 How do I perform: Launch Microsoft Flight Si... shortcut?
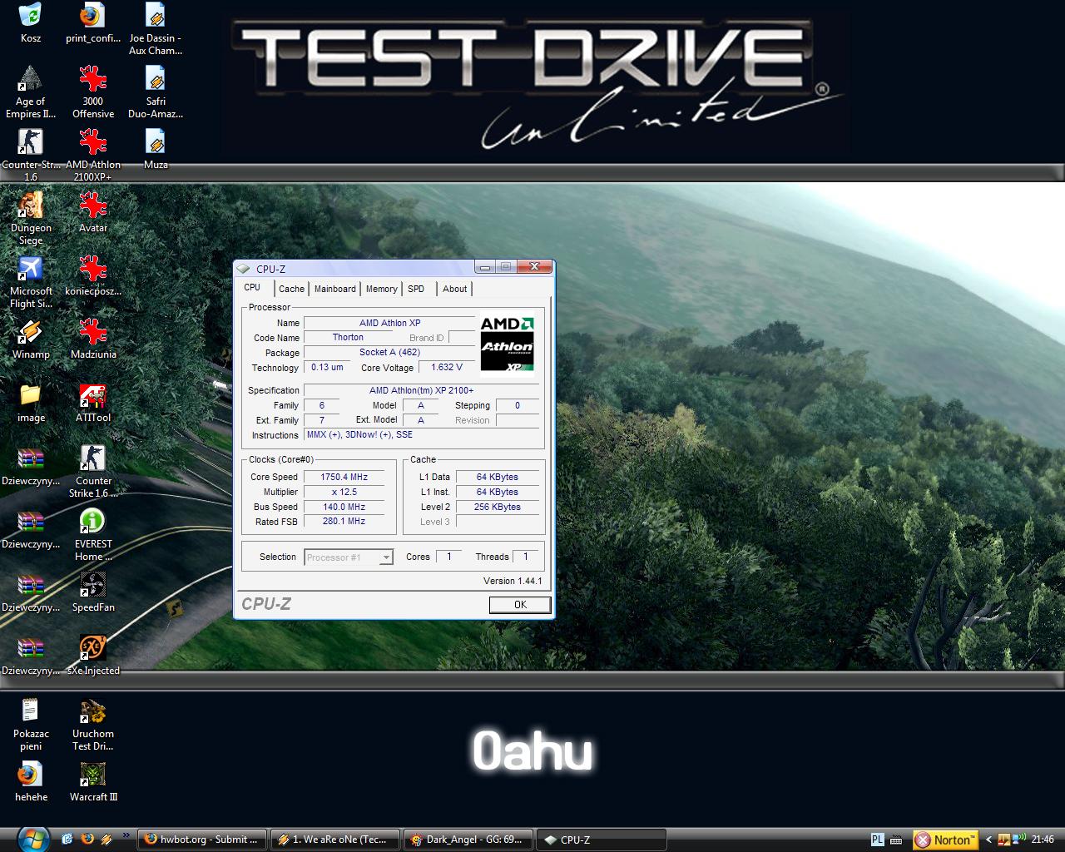coord(30,282)
